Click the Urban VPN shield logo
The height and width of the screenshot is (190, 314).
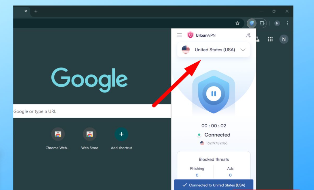click(190, 35)
